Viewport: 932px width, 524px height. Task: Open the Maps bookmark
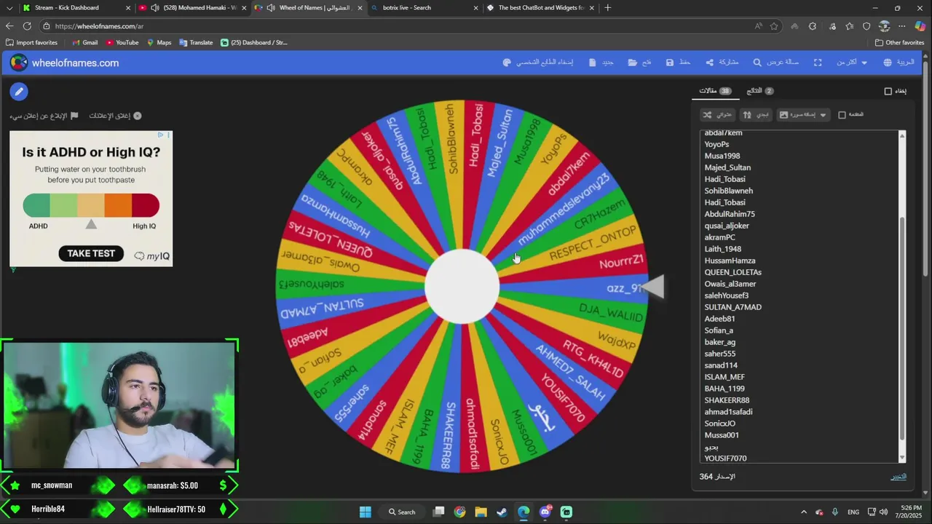click(159, 42)
